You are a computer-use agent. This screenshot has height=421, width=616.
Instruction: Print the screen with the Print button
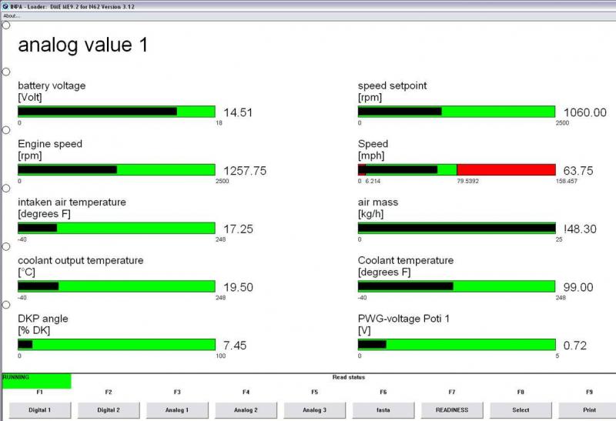pyautogui.click(x=588, y=409)
